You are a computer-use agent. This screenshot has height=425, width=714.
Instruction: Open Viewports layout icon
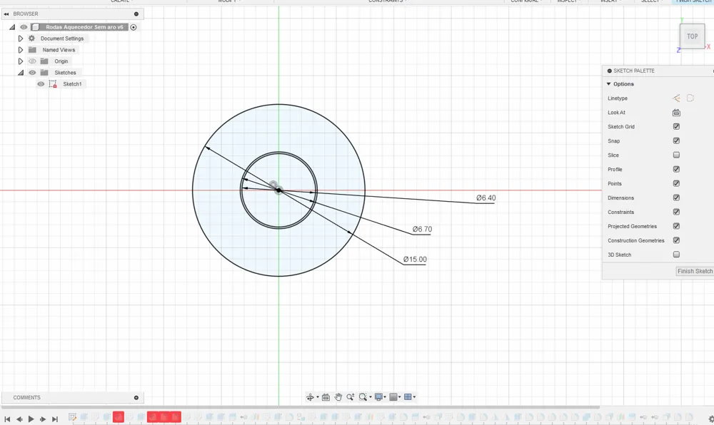[408, 397]
